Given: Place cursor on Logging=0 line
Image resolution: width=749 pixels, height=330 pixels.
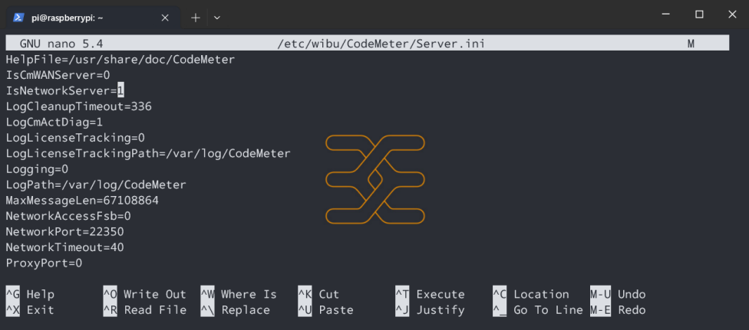Looking at the screenshot, I should tap(37, 169).
